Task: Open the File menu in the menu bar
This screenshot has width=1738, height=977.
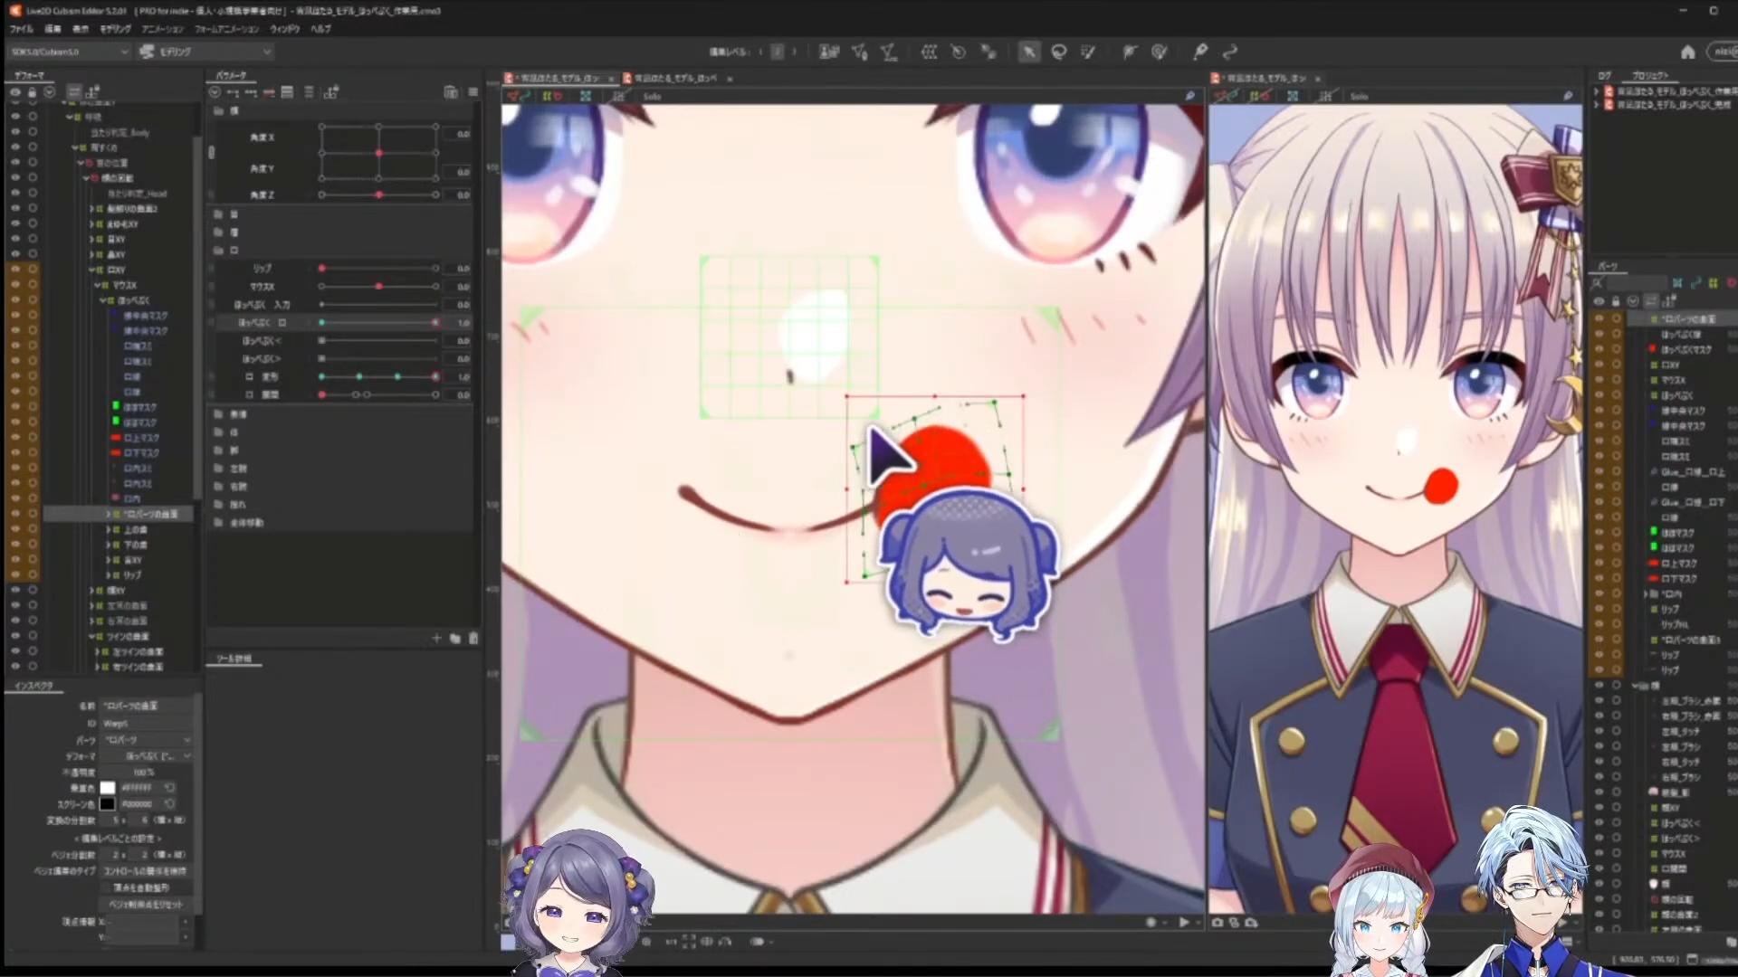Action: (20, 29)
